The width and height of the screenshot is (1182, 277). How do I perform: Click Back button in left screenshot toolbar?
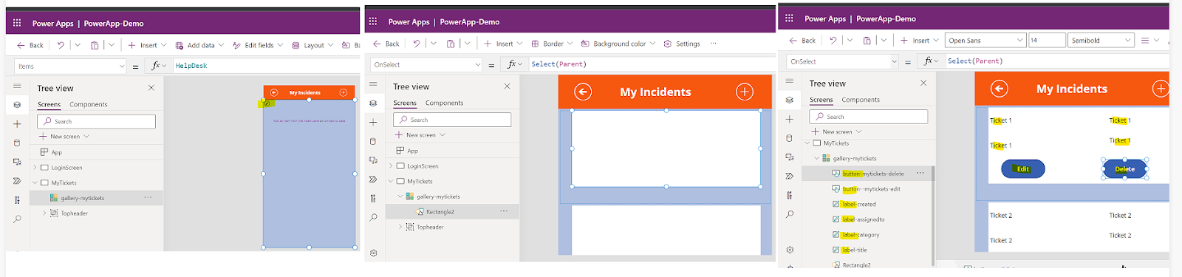click(30, 45)
